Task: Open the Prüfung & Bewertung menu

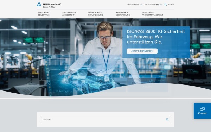Action: click(x=44, y=14)
